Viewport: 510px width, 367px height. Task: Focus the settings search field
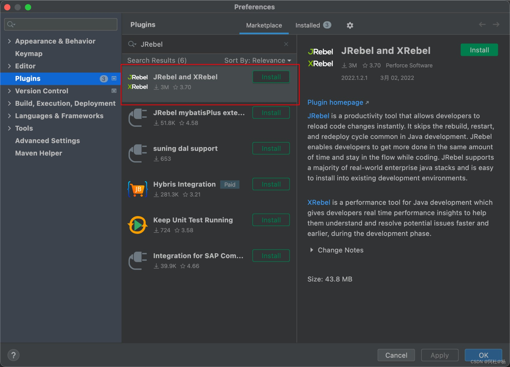click(x=61, y=24)
